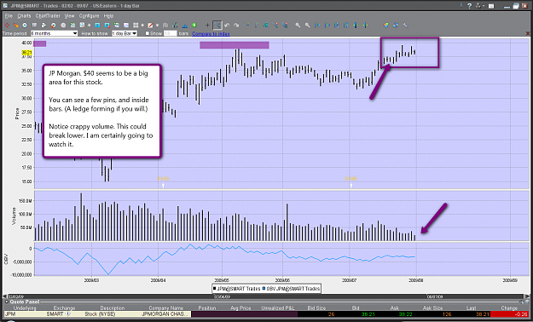Click the blue circular arrows refresh icon
The image size is (533, 322).
click(396, 26)
